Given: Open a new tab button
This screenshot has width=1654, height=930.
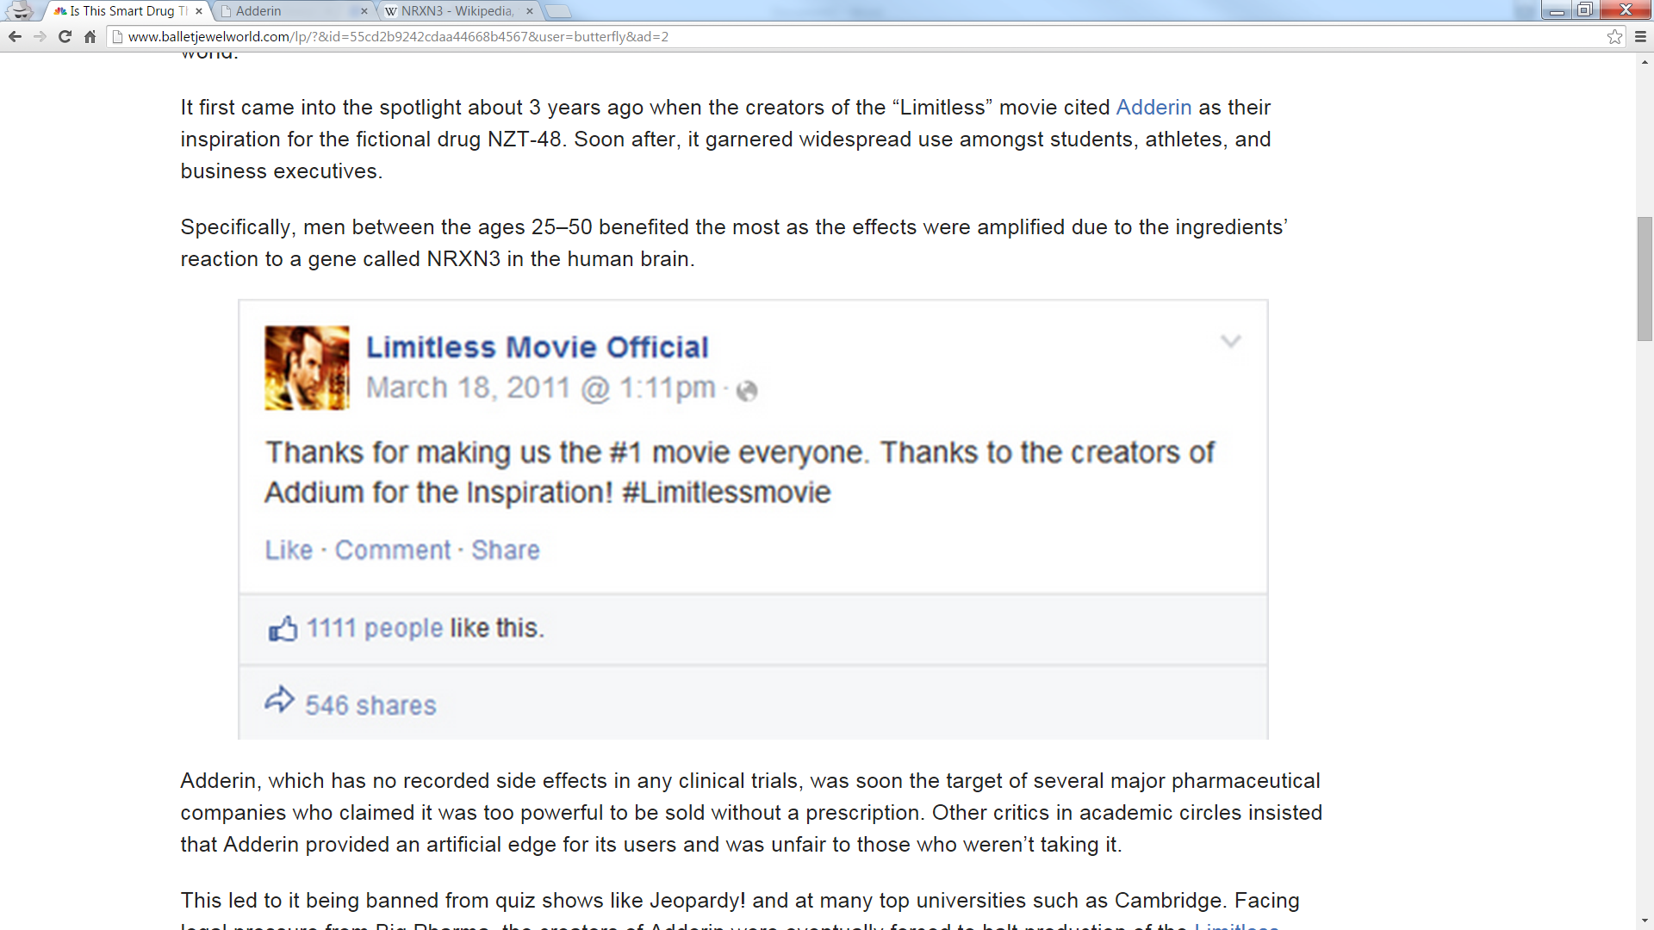Looking at the screenshot, I should (559, 11).
